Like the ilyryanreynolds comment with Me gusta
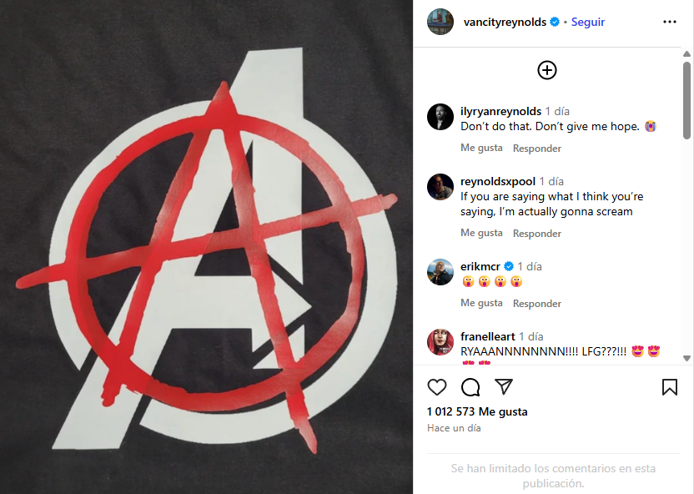This screenshot has height=494, width=694. 481,148
